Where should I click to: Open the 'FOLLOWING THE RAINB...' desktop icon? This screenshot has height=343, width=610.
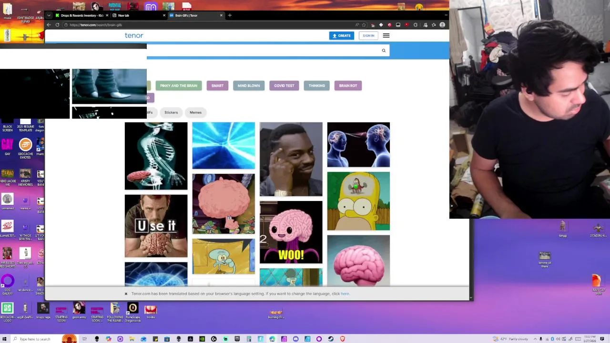[x=115, y=313]
